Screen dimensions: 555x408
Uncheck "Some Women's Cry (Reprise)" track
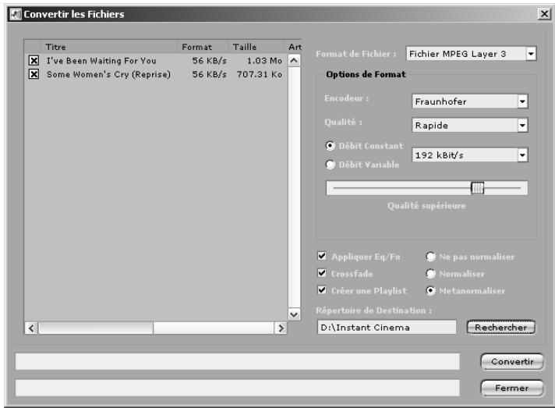34,74
